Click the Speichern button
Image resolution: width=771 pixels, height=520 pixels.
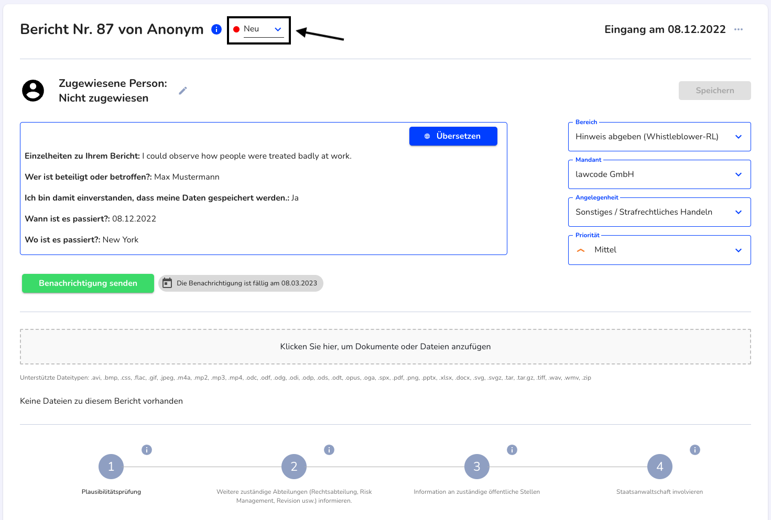coord(715,91)
